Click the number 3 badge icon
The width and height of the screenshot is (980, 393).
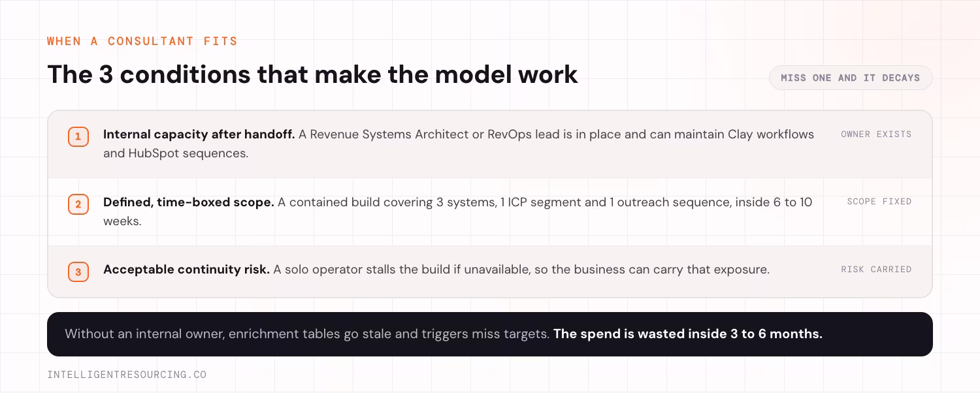click(78, 272)
